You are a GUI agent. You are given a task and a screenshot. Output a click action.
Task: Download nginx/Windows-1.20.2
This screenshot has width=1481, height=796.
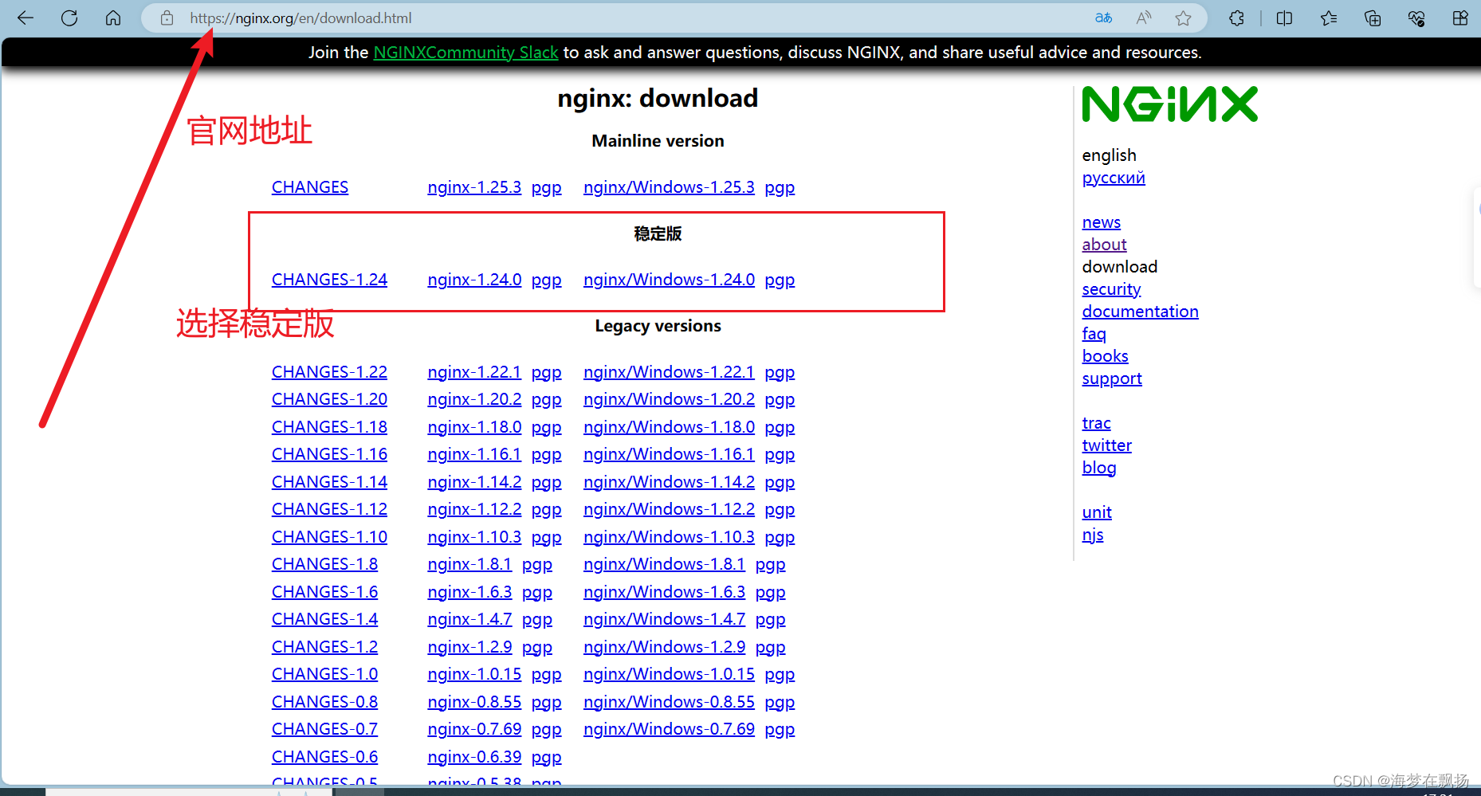pyautogui.click(x=669, y=399)
